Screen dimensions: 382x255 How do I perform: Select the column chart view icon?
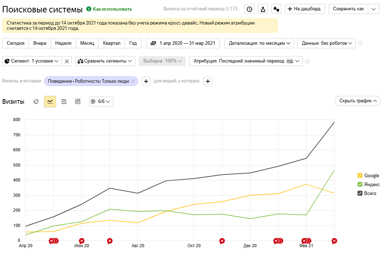78,102
